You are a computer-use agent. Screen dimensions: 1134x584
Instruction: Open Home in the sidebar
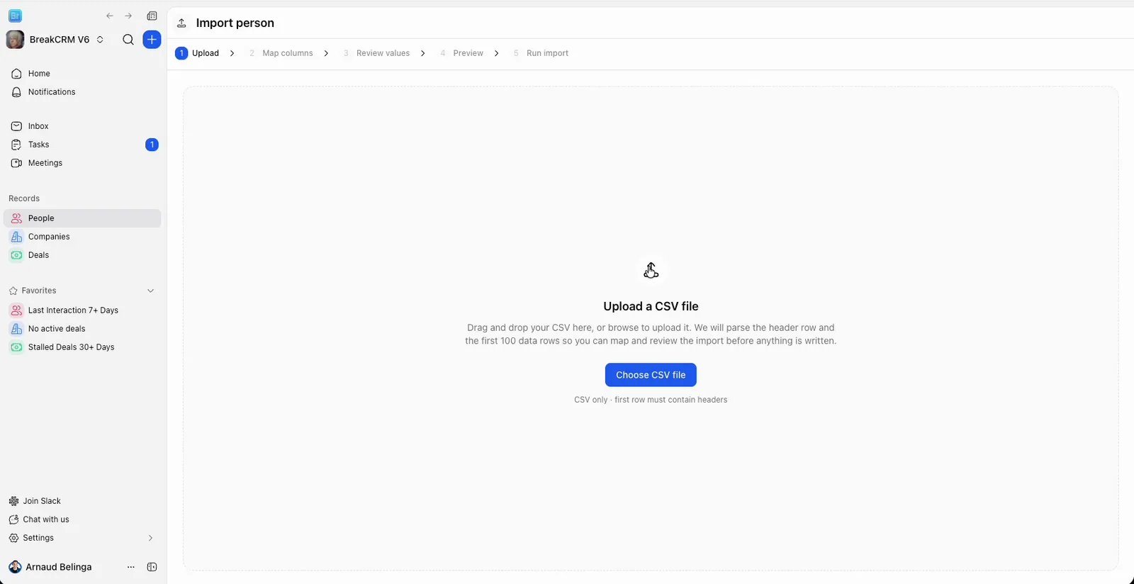coord(82,74)
